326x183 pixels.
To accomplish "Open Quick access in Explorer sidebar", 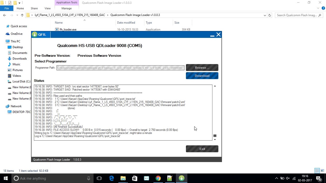I will pyautogui.click(x=19, y=26).
